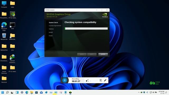Image resolution: width=169 pixels, height=95 pixels.
Task: Click the recording timer 00:01:37
Action: click(x=76, y=81)
